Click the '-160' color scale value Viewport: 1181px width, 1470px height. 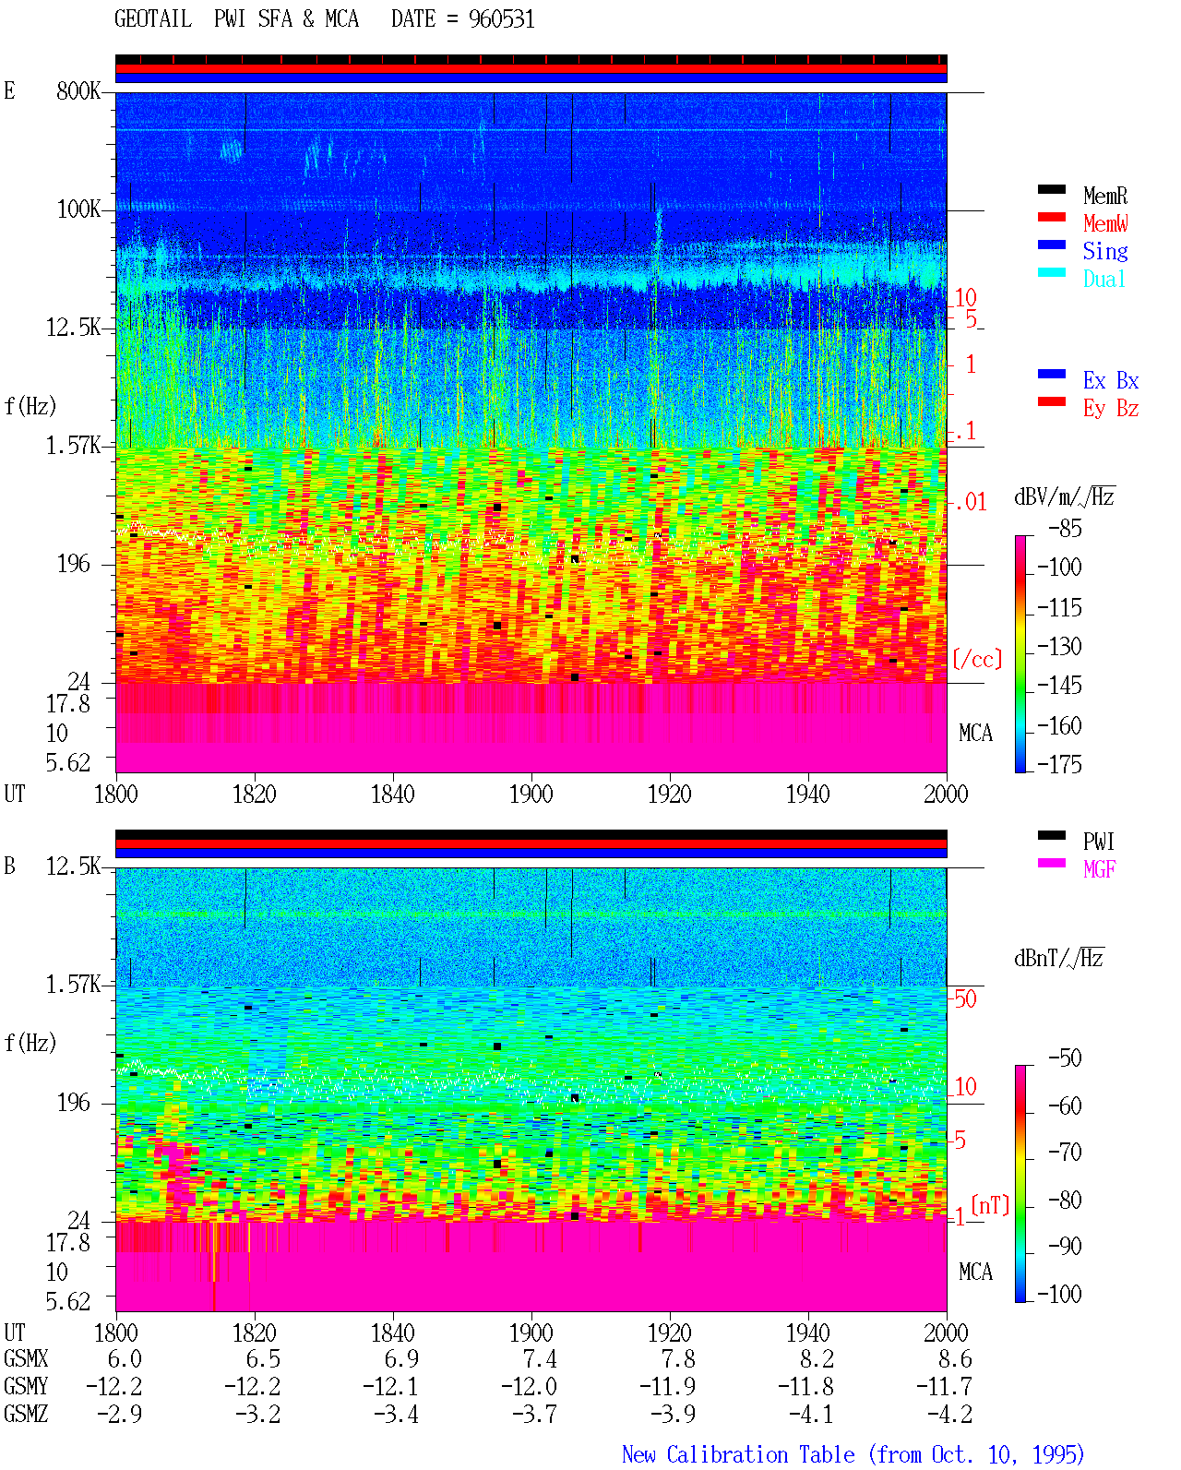tap(1060, 726)
